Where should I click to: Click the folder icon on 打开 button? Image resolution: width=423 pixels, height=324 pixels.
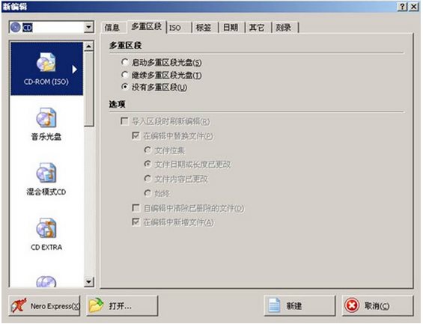click(97, 306)
